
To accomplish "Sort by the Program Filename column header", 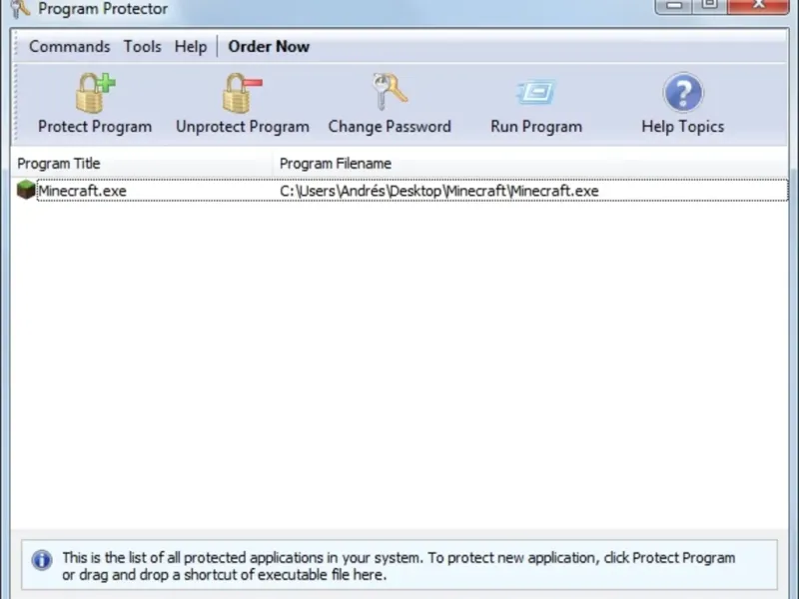I will click(x=530, y=164).
